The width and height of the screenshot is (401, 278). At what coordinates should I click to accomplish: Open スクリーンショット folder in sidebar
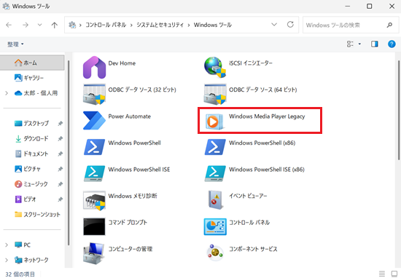(x=37, y=215)
